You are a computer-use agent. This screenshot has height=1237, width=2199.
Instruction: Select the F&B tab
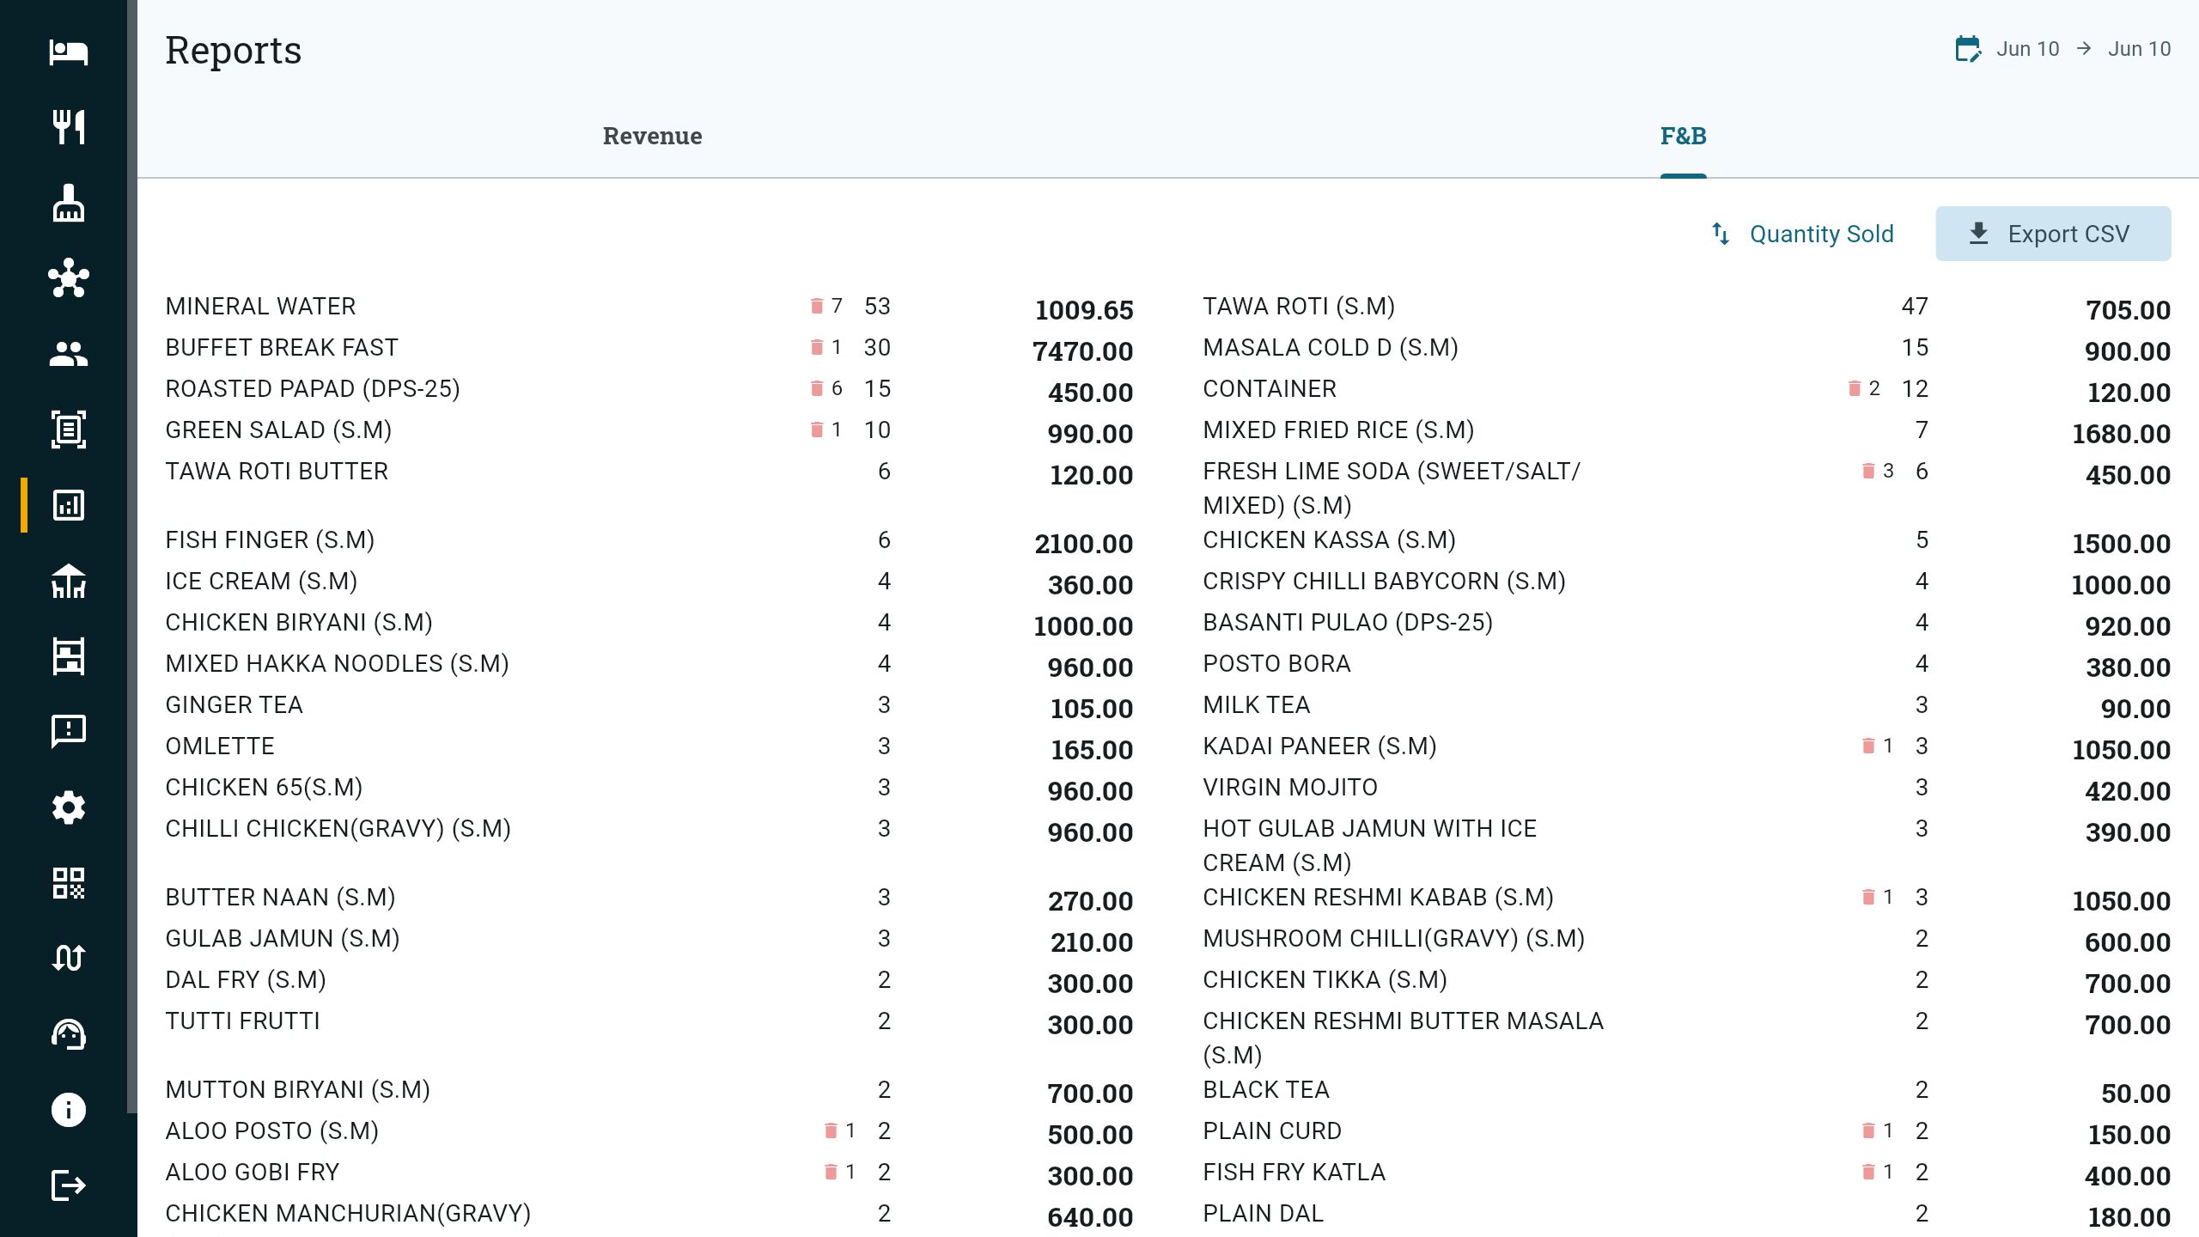click(1683, 136)
